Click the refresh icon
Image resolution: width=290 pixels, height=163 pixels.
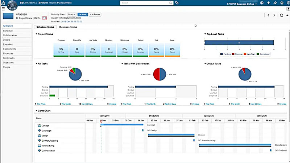(x=282, y=15)
